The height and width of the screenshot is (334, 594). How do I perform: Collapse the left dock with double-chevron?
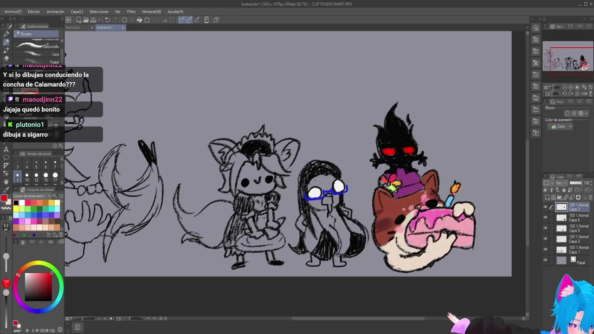coord(2,19)
